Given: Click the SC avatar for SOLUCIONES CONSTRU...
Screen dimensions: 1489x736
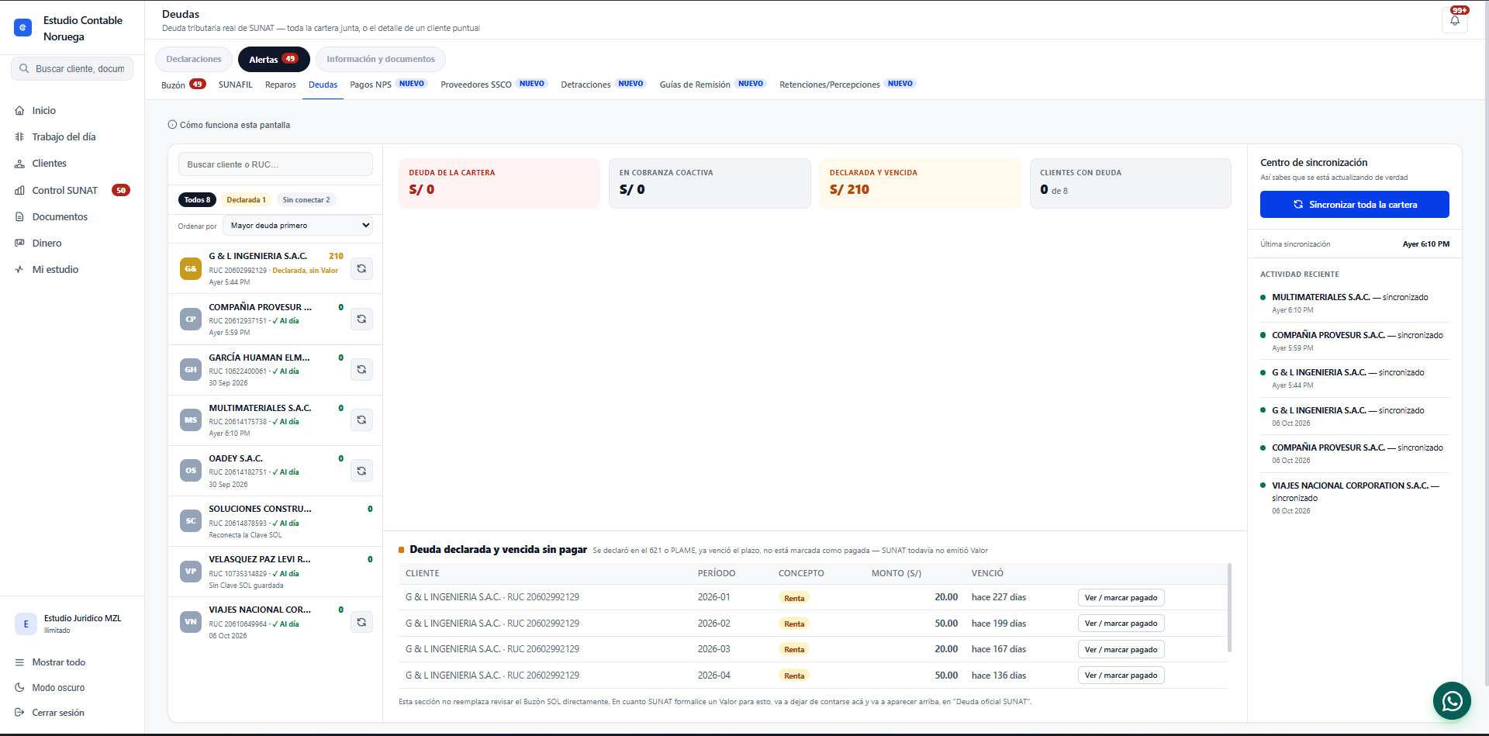Looking at the screenshot, I should click(x=191, y=521).
